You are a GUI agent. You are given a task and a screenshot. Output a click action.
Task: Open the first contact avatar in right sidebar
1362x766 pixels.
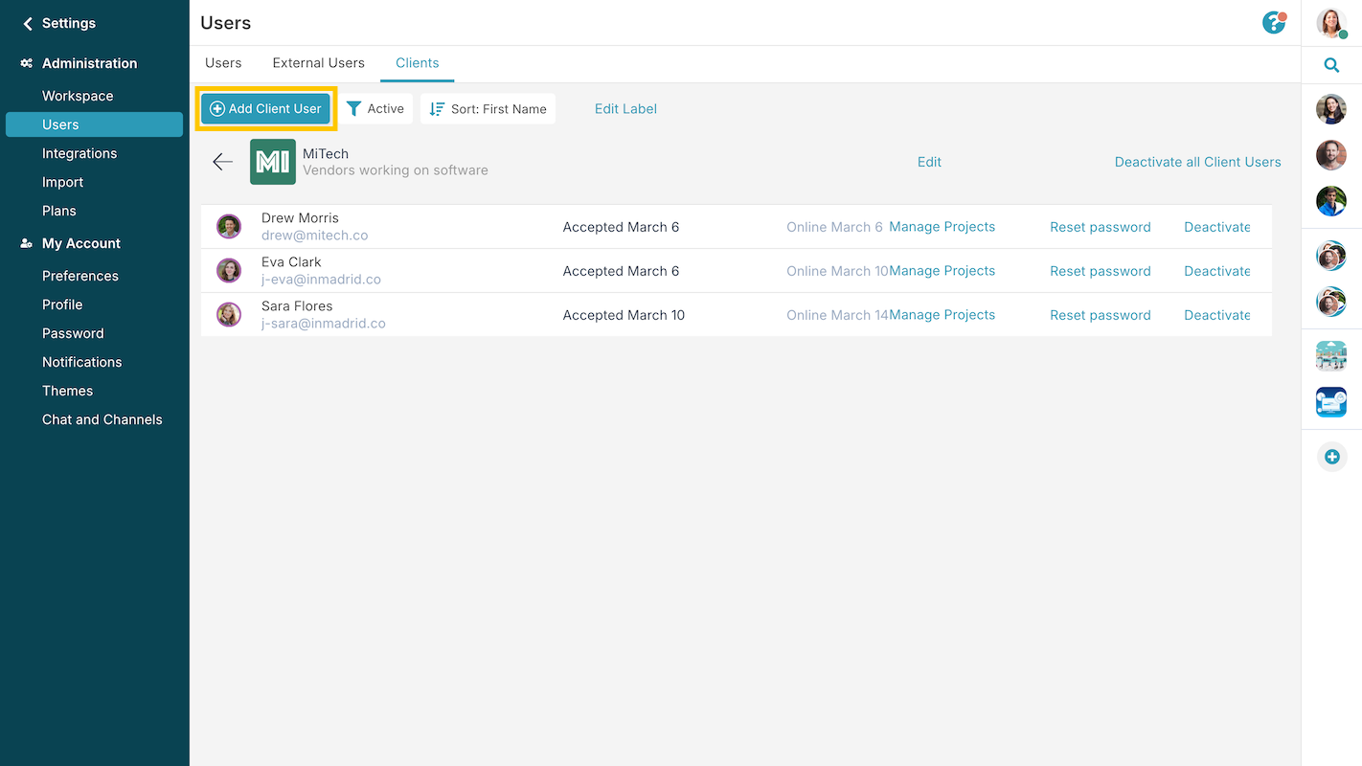1331,109
